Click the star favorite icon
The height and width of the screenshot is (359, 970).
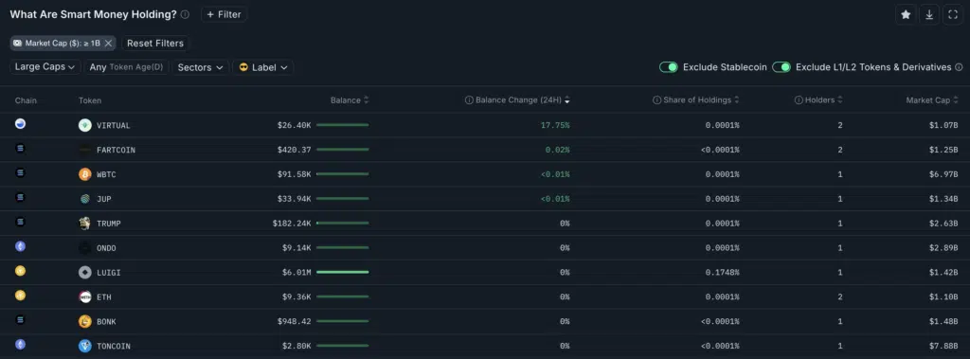click(906, 15)
